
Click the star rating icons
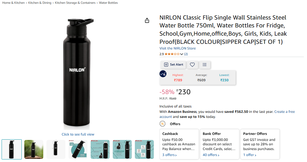click(x=172, y=54)
